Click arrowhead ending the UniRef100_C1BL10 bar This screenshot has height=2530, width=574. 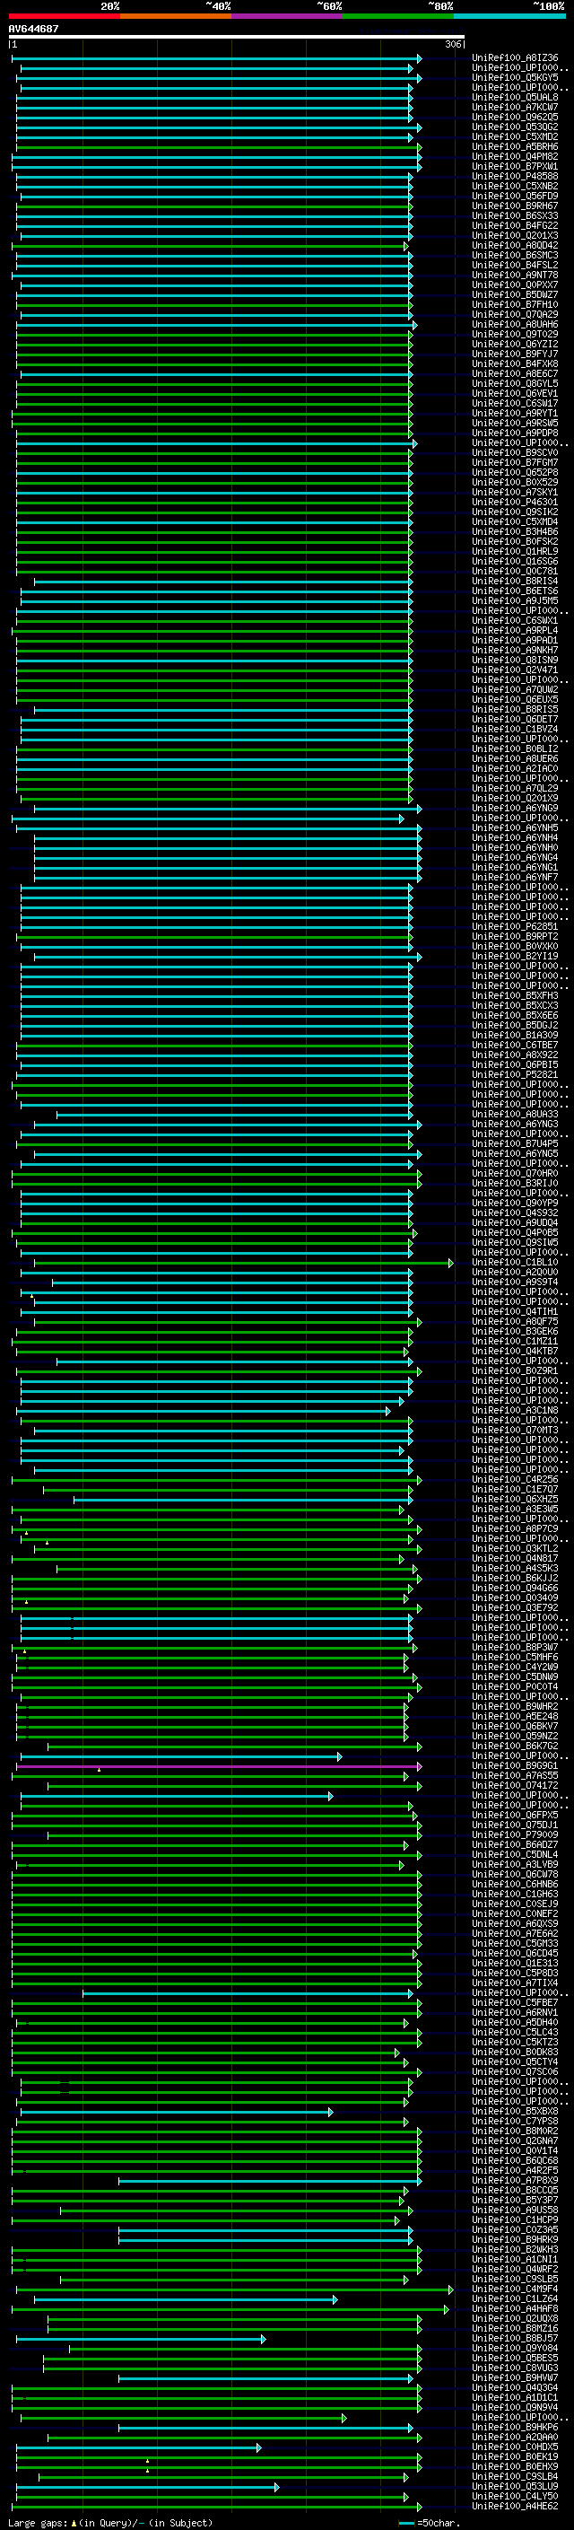click(450, 1263)
